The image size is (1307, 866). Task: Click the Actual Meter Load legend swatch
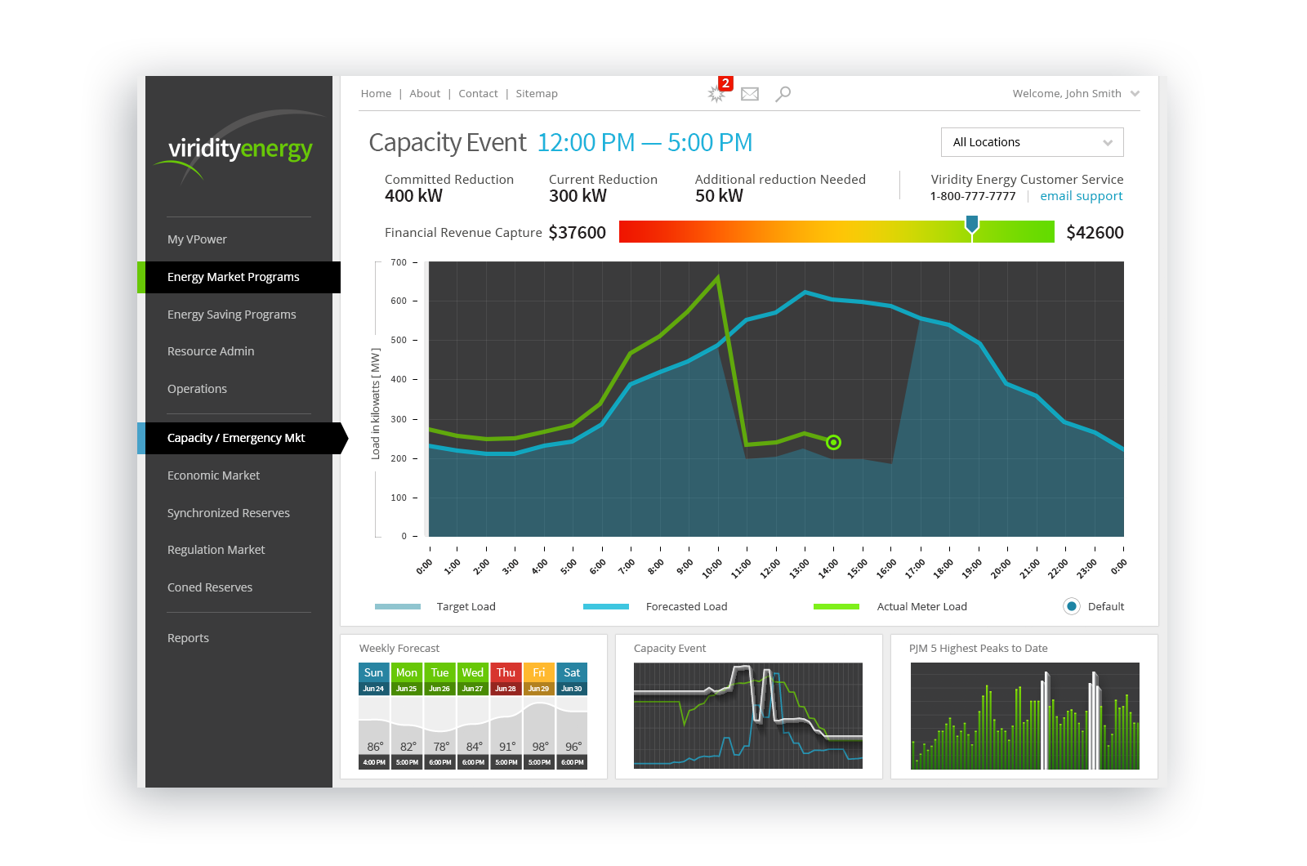coord(836,606)
